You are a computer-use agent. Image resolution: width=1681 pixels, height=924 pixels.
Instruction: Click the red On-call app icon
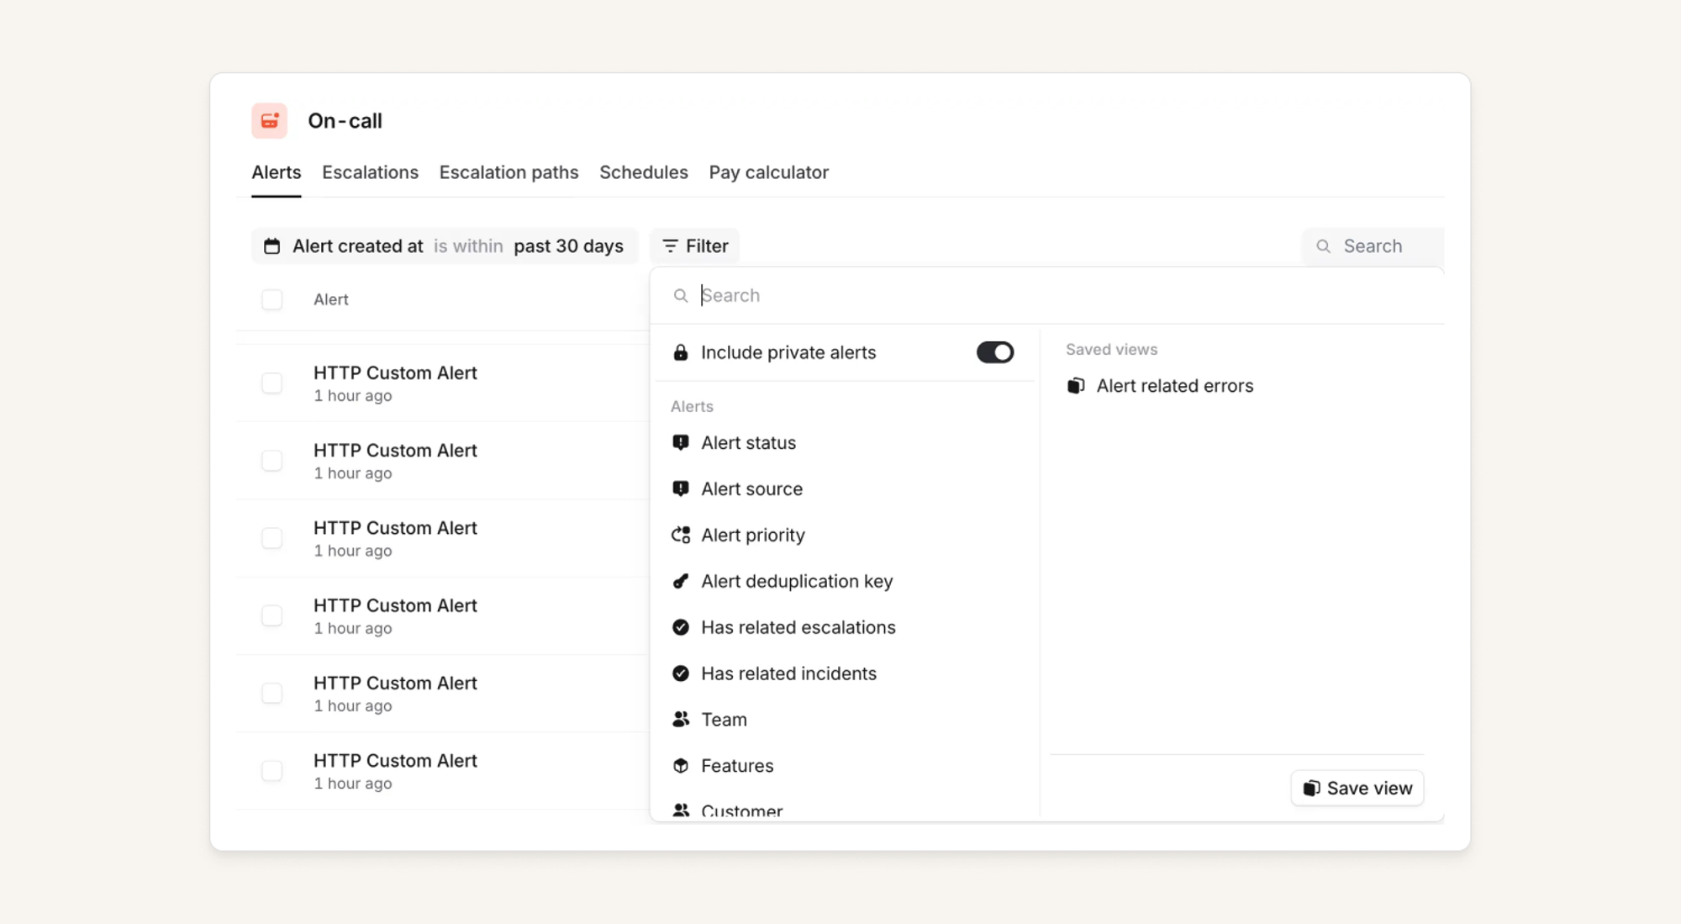[269, 121]
